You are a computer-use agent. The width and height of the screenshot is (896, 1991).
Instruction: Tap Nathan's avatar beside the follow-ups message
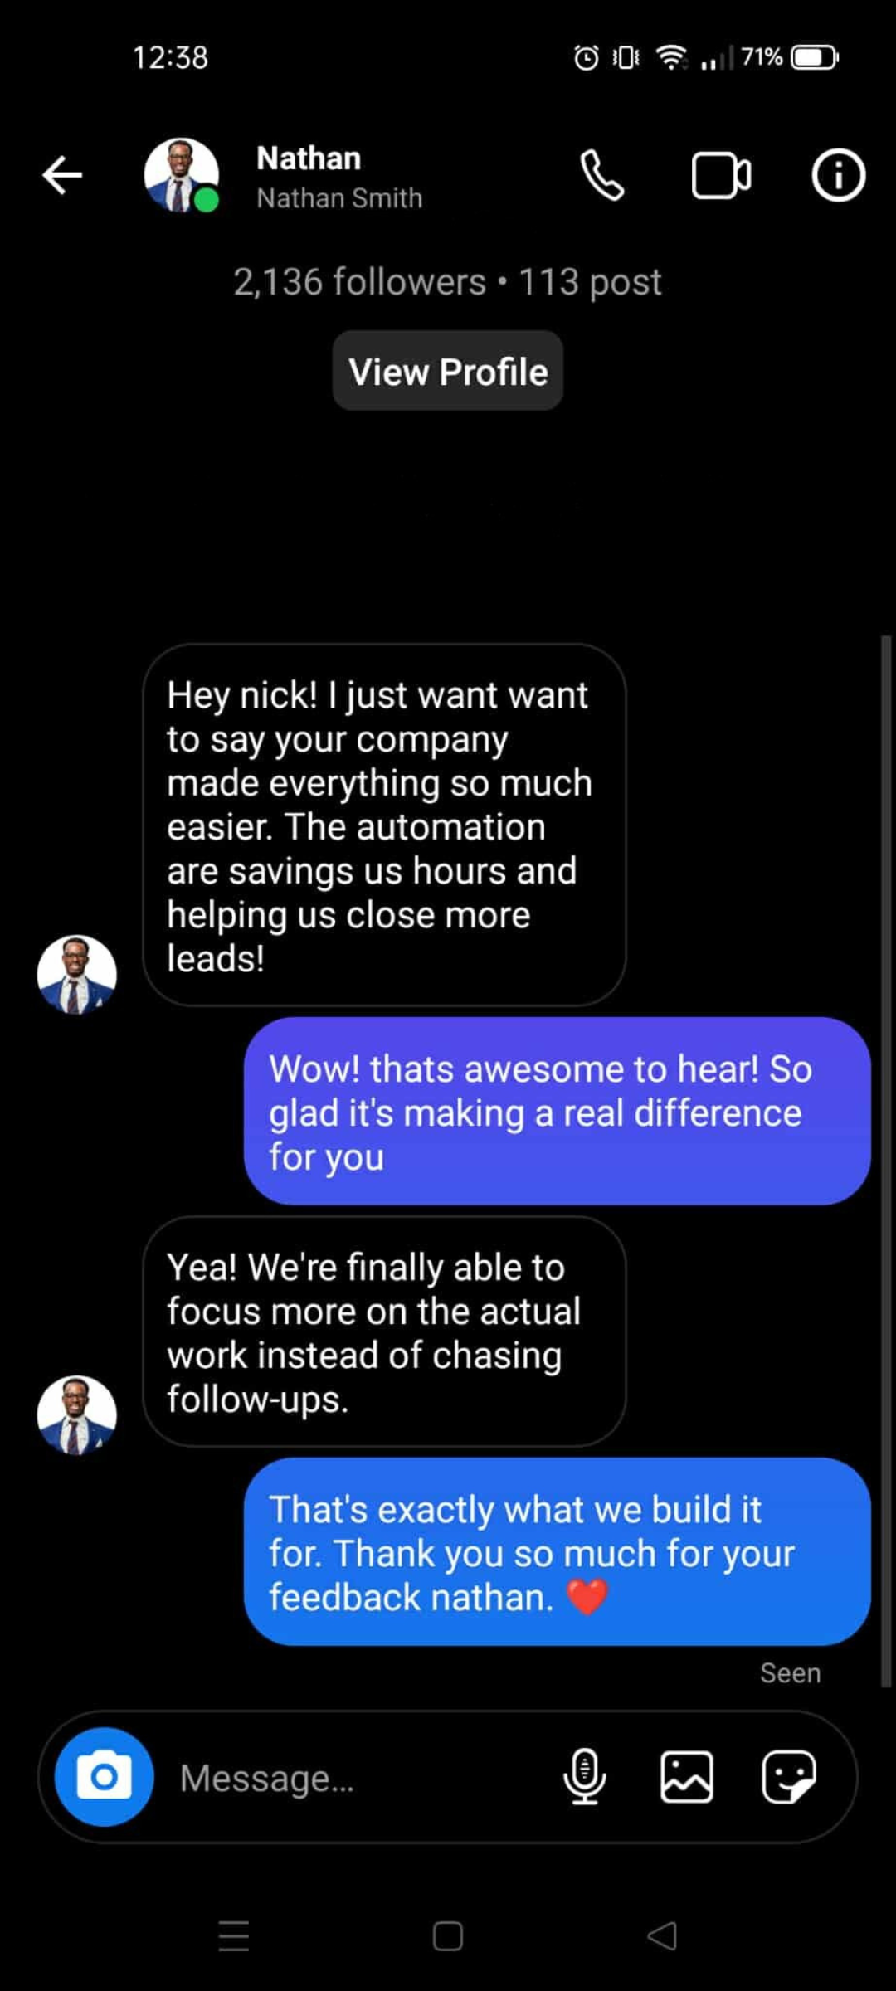77,1415
